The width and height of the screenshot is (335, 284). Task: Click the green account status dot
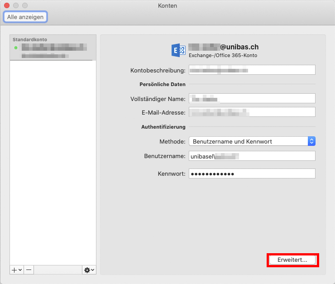16,48
